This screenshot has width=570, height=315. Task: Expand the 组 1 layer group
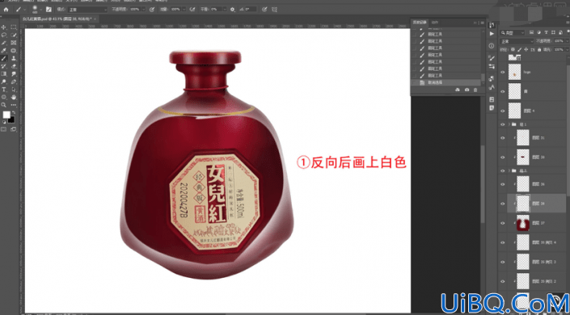pyautogui.click(x=509, y=124)
